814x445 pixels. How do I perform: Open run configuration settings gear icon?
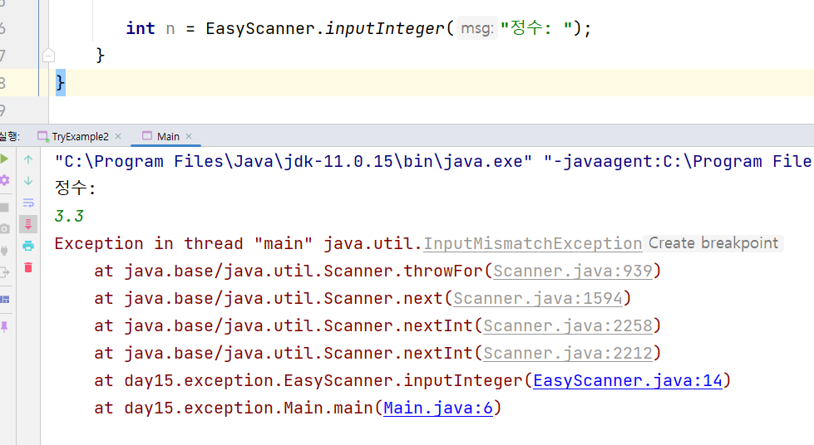pyautogui.click(x=4, y=180)
